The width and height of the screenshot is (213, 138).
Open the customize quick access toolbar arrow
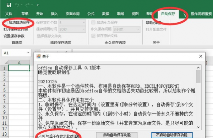click(x=38, y=5)
